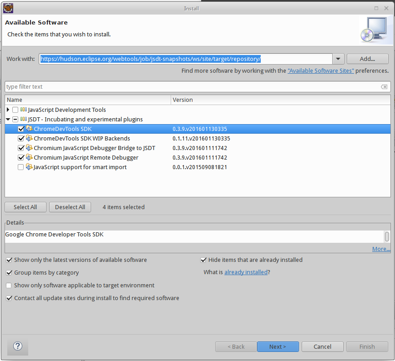Sort by the Version column header
Image resolution: width=395 pixels, height=361 pixels.
coord(281,100)
